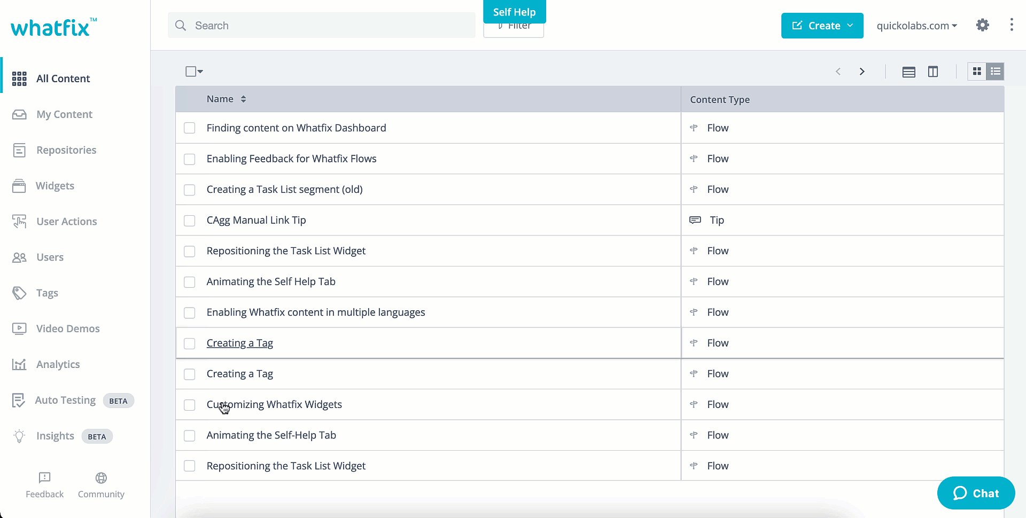Open the Chat widget
Viewport: 1026px width, 518px height.
976,493
